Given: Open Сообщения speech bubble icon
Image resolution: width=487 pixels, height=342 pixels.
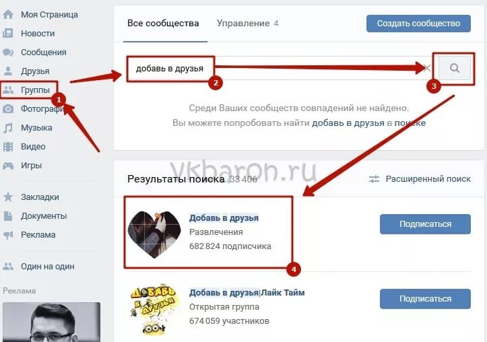Looking at the screenshot, I should [8, 52].
